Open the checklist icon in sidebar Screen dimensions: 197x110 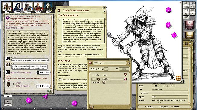(x=186, y=17)
